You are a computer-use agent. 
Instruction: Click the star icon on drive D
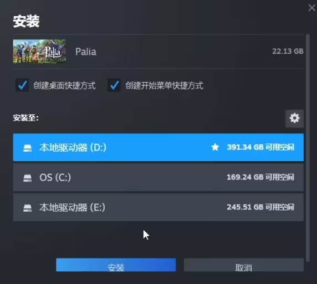pyautogui.click(x=215, y=147)
